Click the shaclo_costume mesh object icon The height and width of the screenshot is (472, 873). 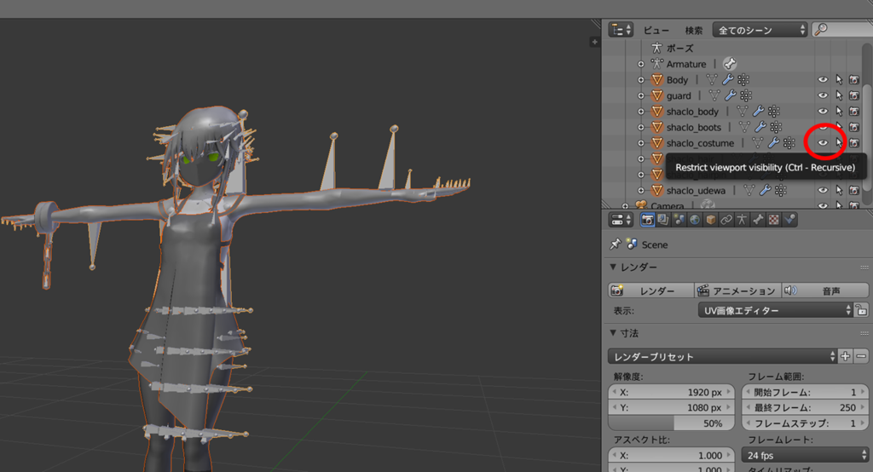[x=657, y=143]
